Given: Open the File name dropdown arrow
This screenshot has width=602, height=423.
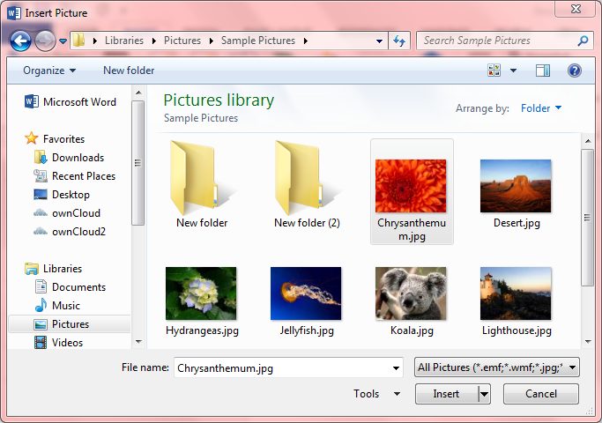Looking at the screenshot, I should pos(396,367).
